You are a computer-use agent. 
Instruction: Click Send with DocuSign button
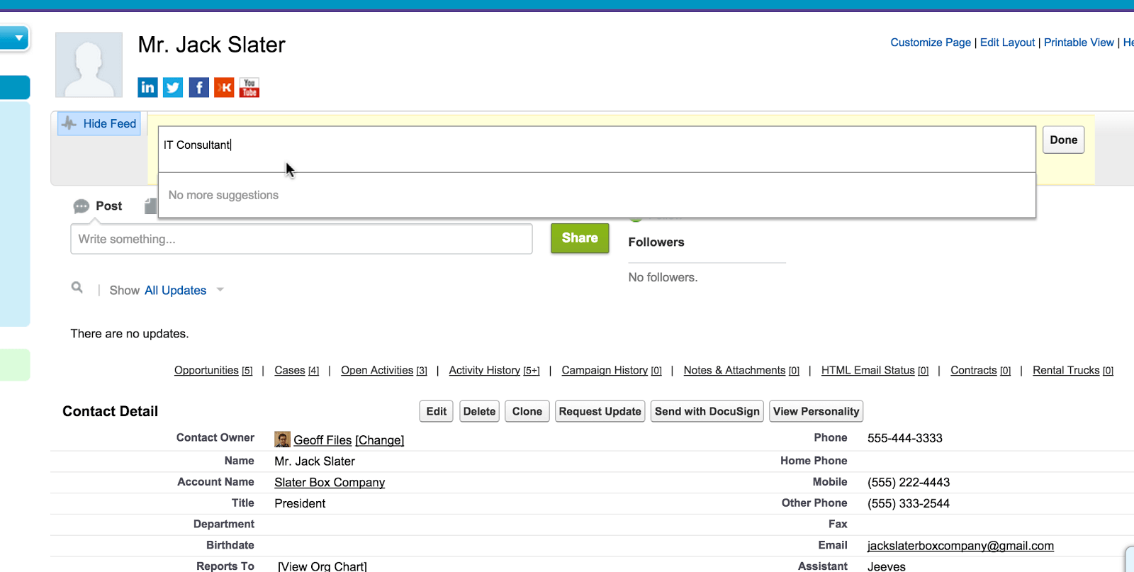pos(707,411)
